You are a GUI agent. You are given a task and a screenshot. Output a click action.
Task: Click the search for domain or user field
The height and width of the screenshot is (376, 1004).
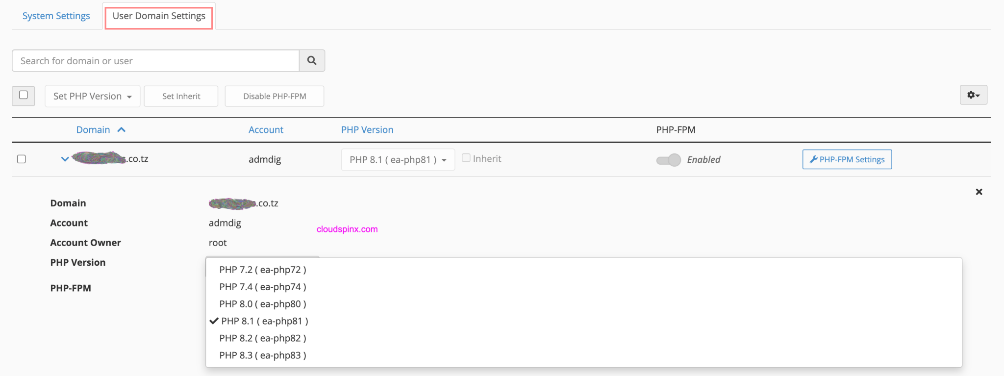155,61
